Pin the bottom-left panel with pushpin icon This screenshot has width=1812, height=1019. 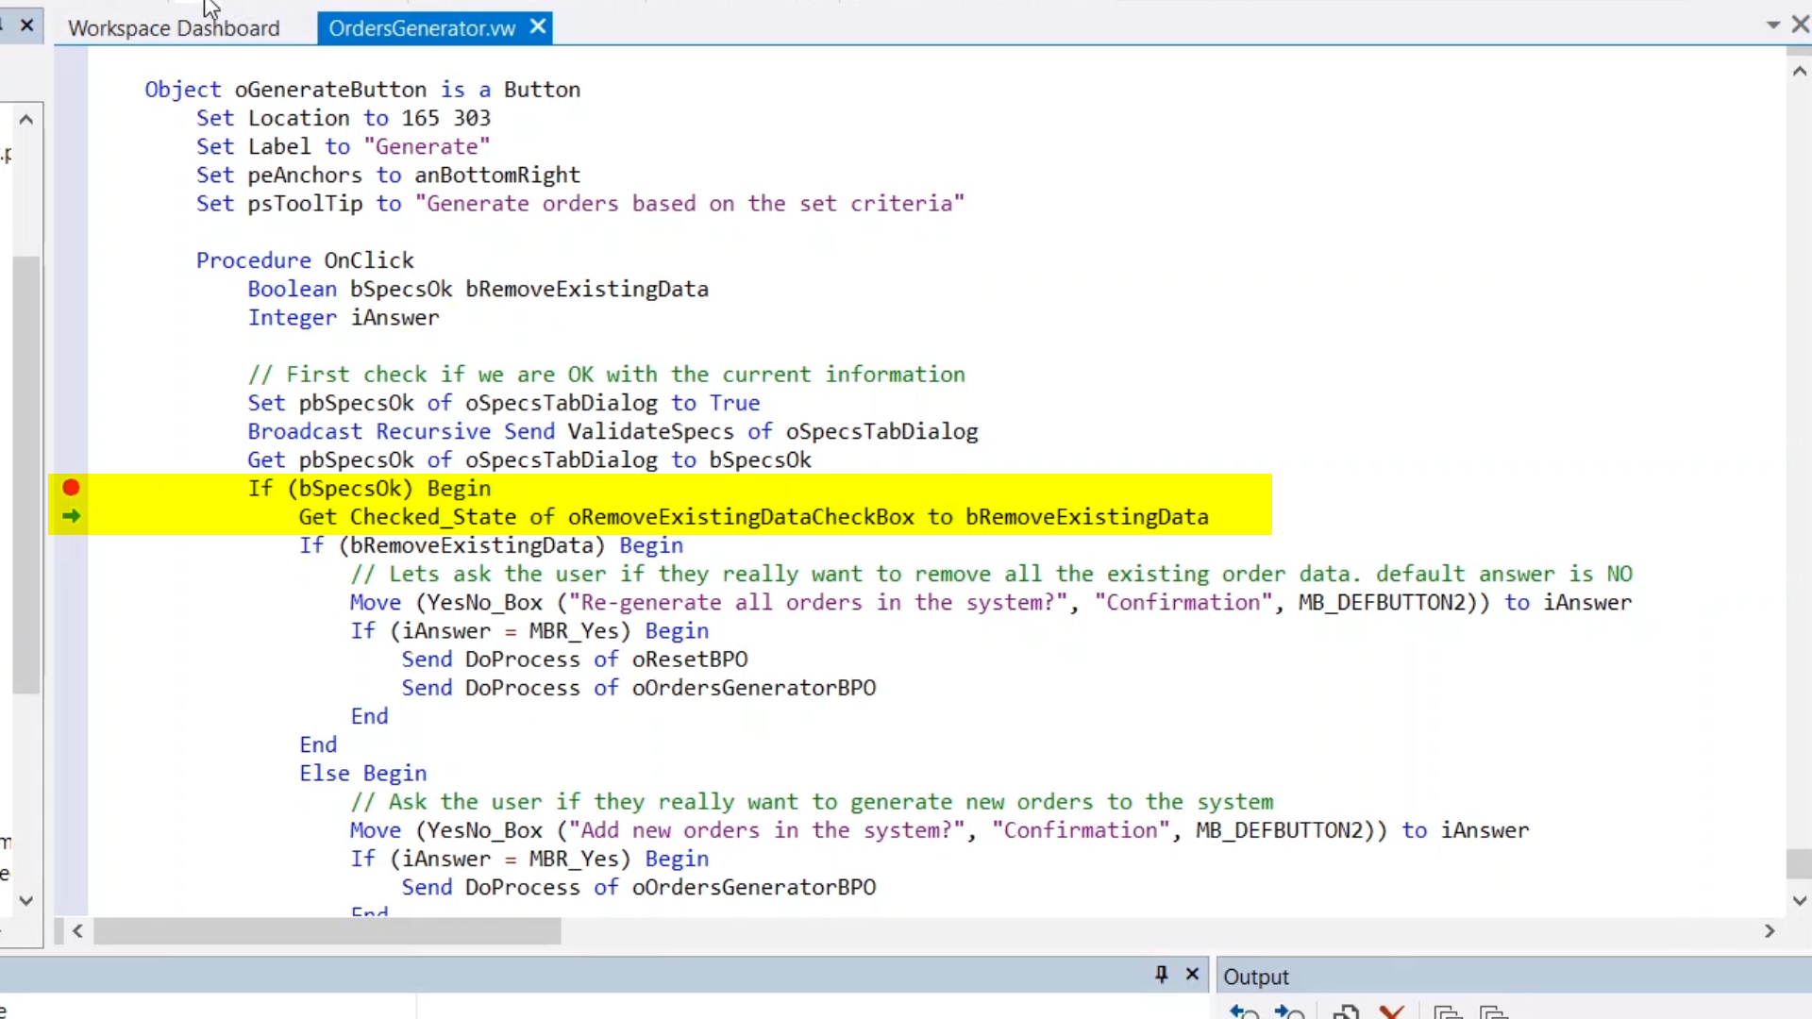coord(1161,975)
